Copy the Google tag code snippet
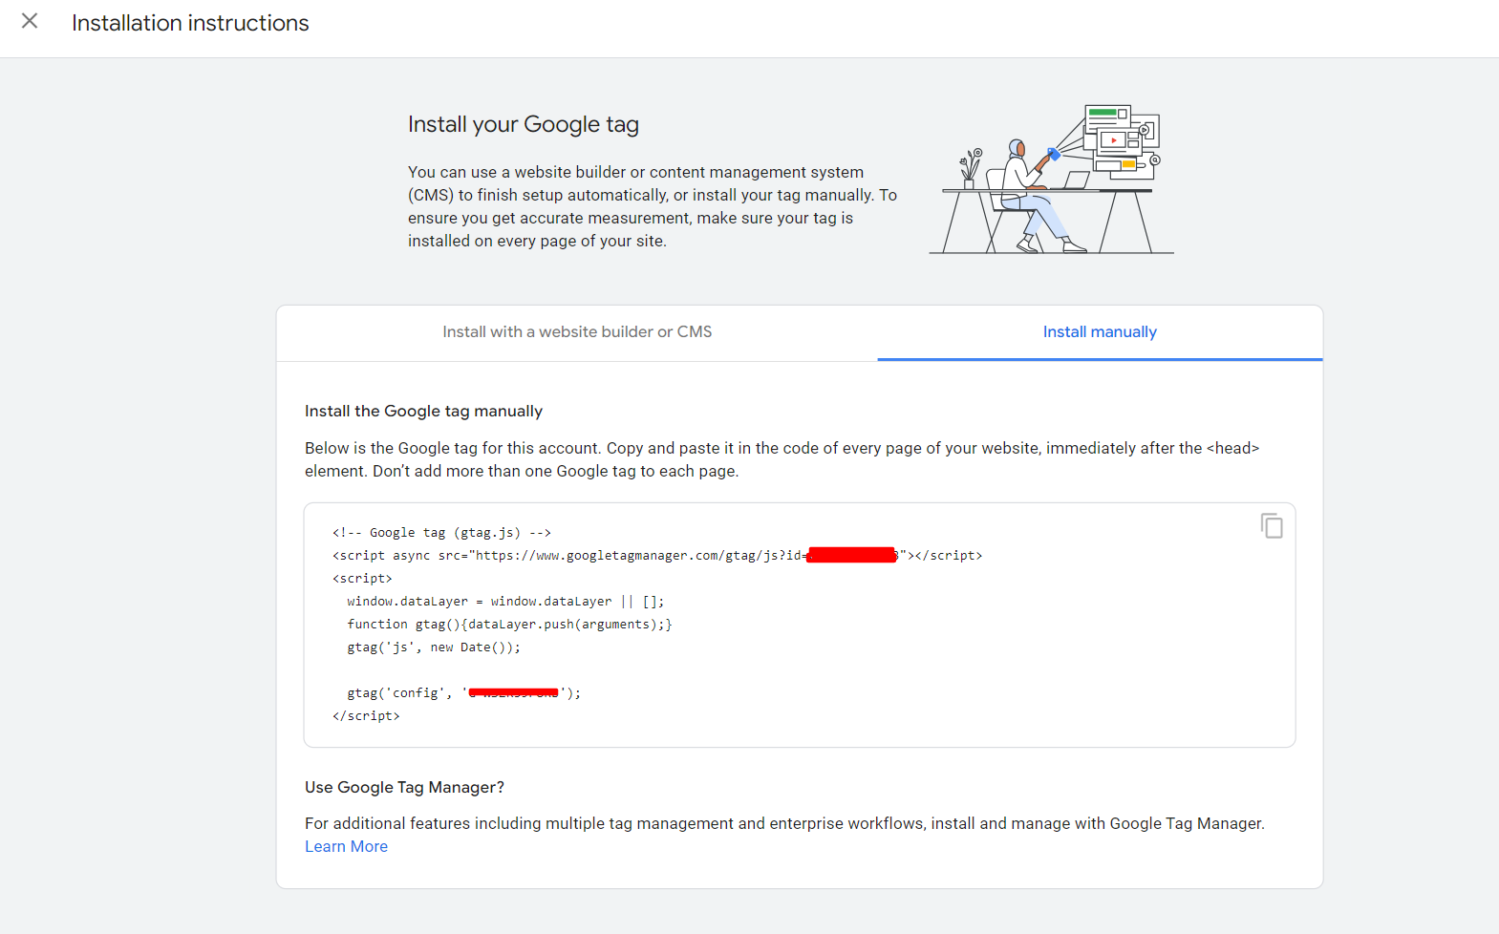Viewport: 1499px width, 934px height. coord(1272,525)
